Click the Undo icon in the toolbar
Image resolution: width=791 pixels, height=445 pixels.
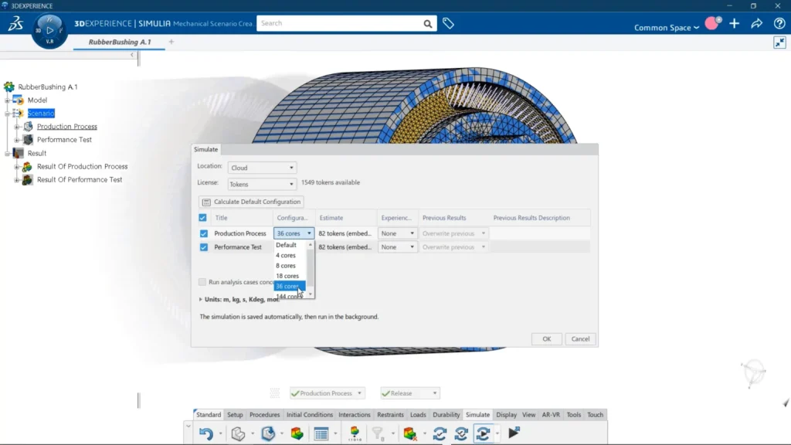pos(205,433)
